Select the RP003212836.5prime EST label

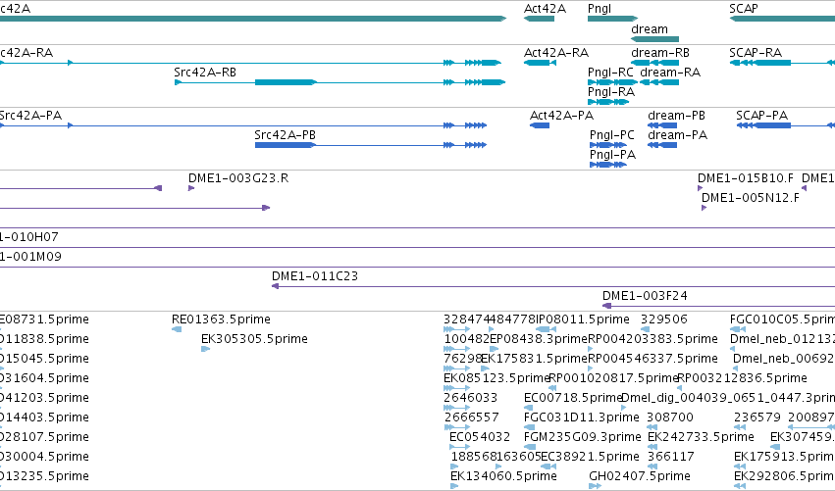(743, 378)
